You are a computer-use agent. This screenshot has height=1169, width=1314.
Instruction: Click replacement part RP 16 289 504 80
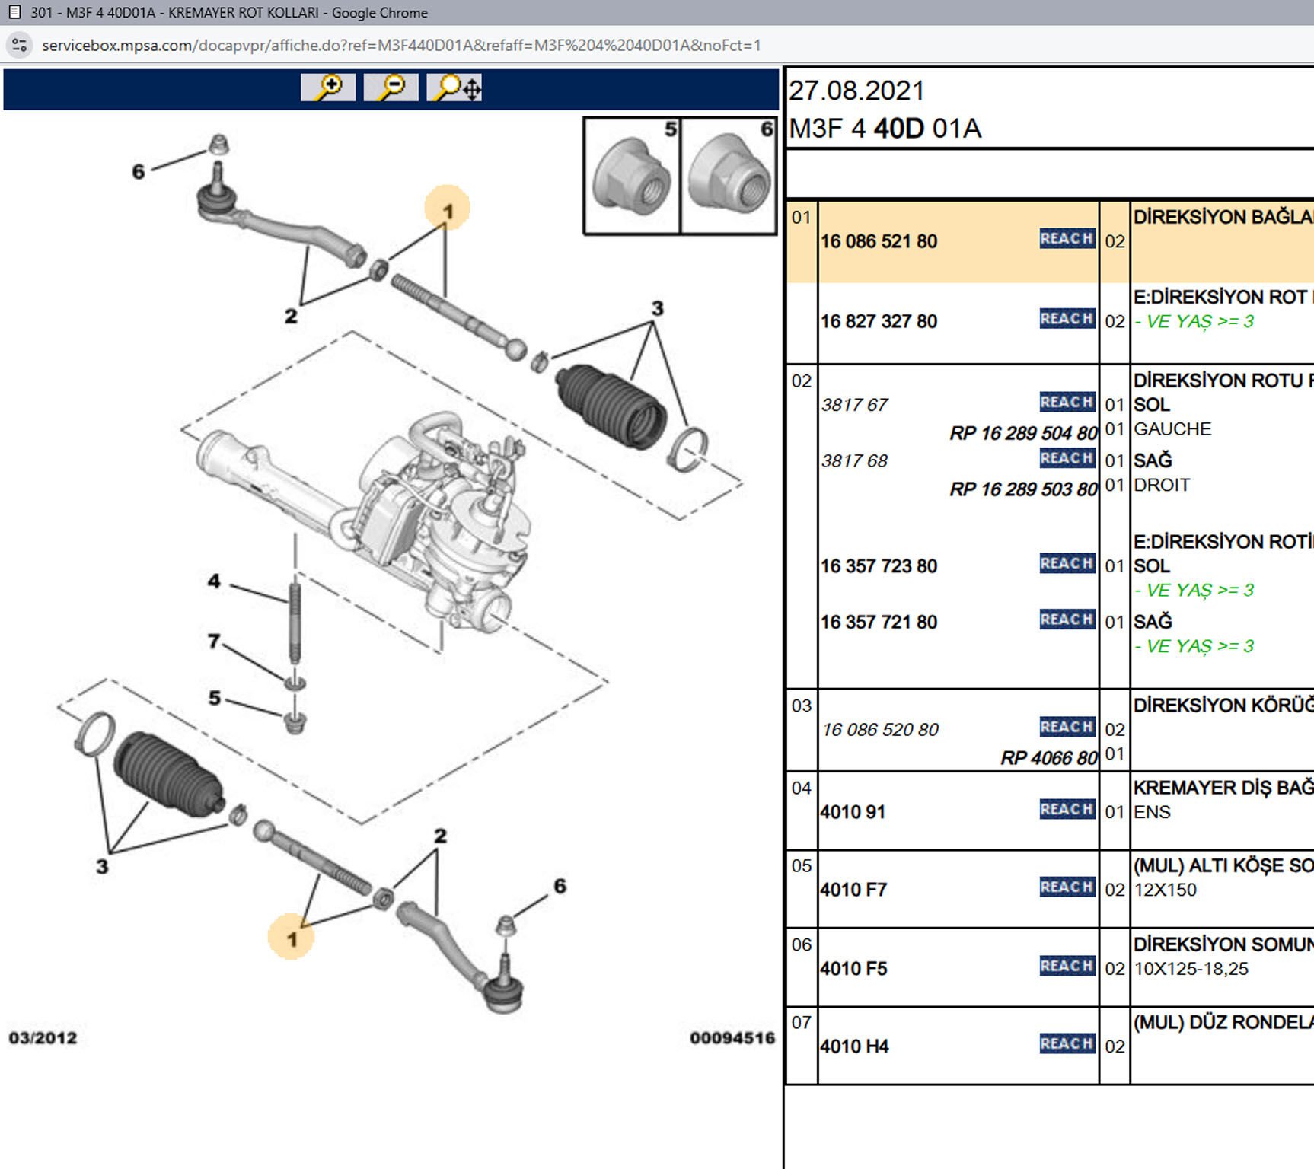(x=1022, y=433)
